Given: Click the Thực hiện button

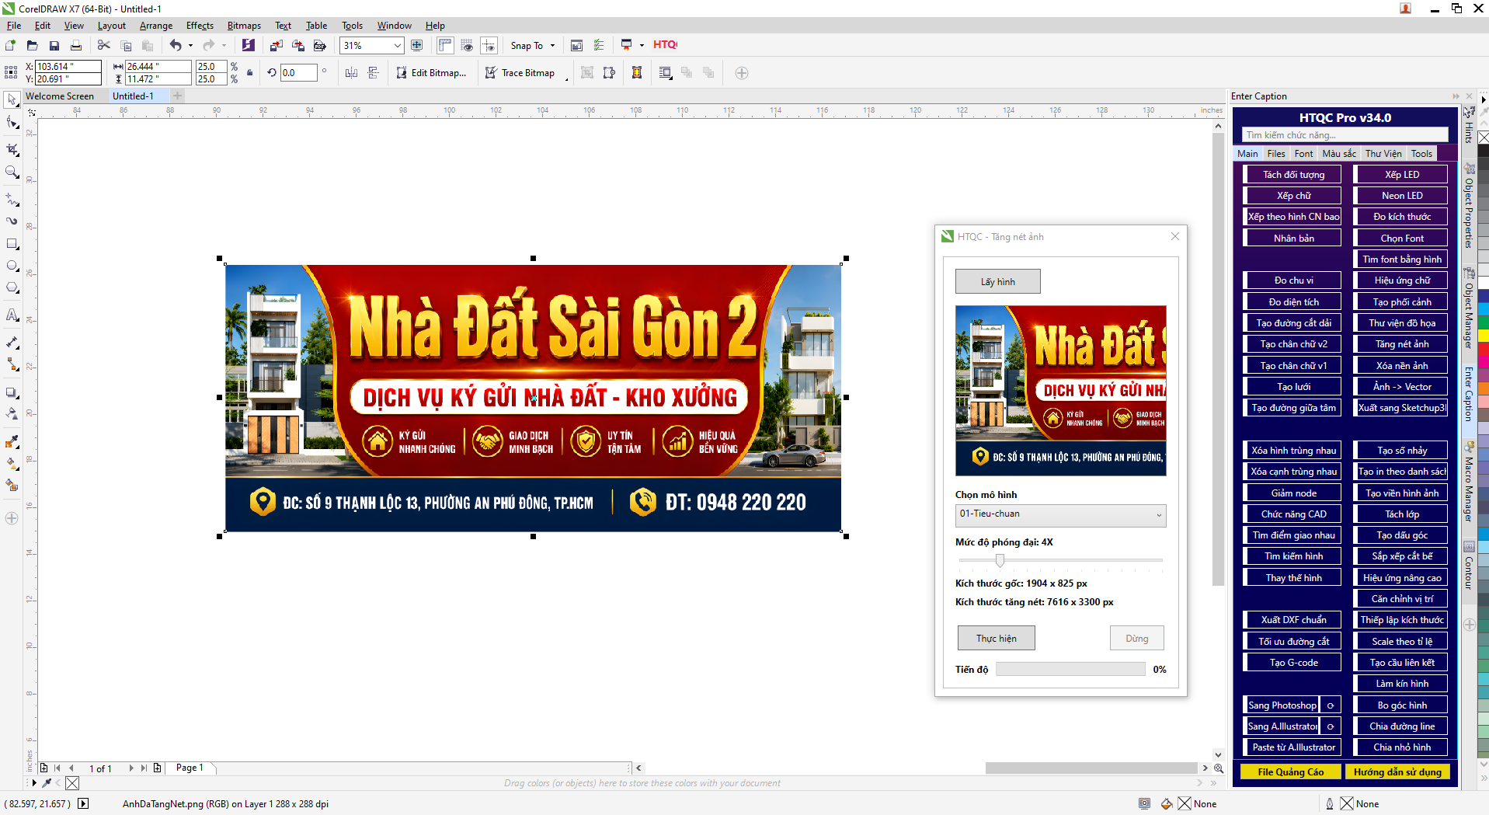Looking at the screenshot, I should click(x=996, y=639).
